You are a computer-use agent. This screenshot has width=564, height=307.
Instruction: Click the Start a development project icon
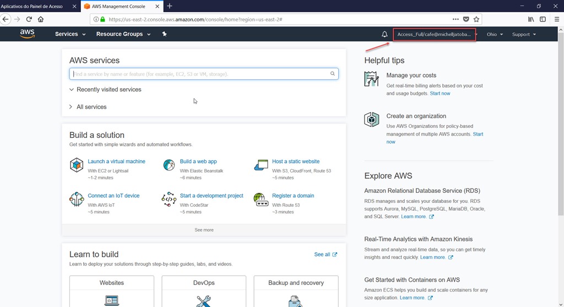(169, 199)
